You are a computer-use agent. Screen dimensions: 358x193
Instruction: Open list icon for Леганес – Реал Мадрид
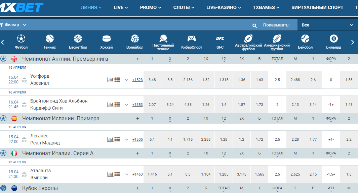117,139
